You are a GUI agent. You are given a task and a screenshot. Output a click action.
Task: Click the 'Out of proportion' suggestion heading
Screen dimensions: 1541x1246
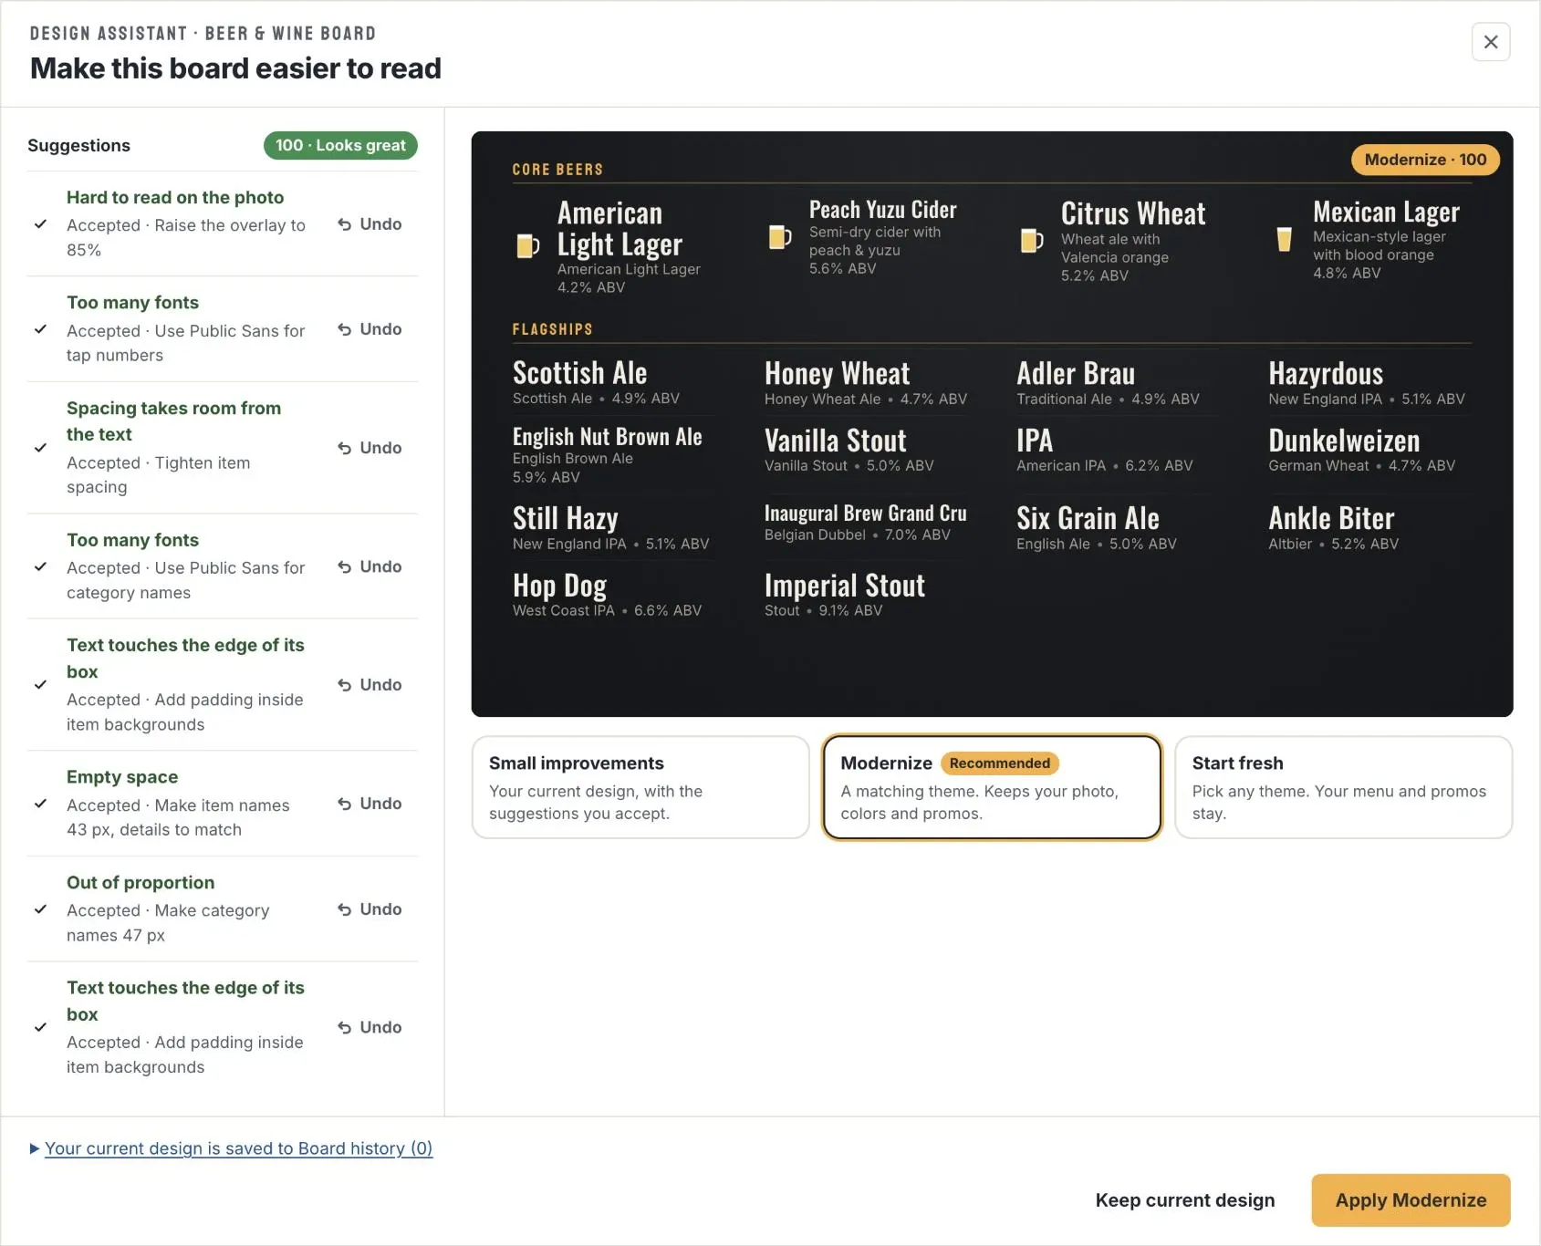(141, 883)
